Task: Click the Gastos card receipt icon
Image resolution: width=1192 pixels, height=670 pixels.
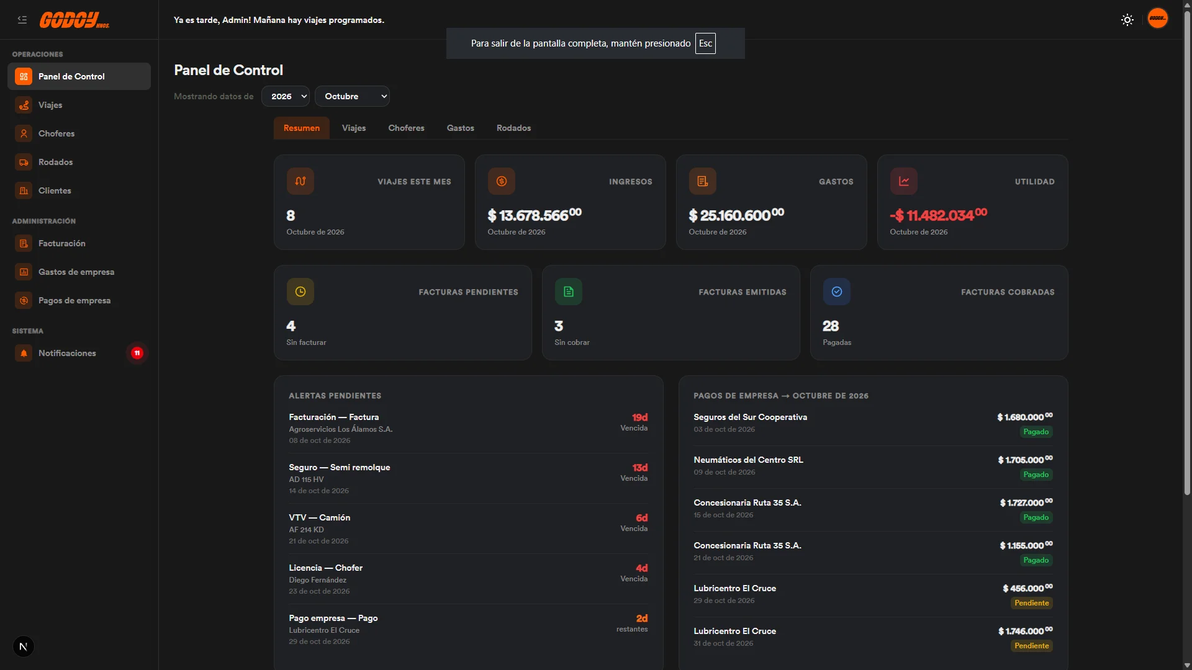Action: click(x=703, y=181)
